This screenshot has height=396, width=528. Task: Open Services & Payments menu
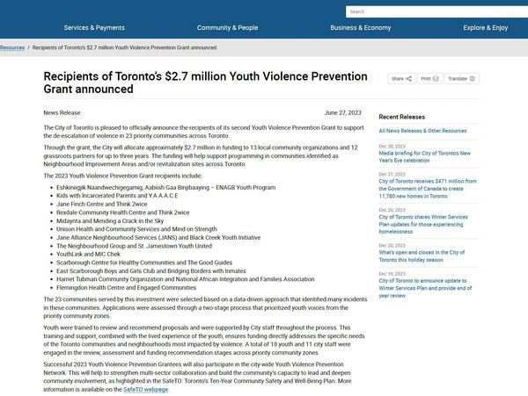(94, 28)
